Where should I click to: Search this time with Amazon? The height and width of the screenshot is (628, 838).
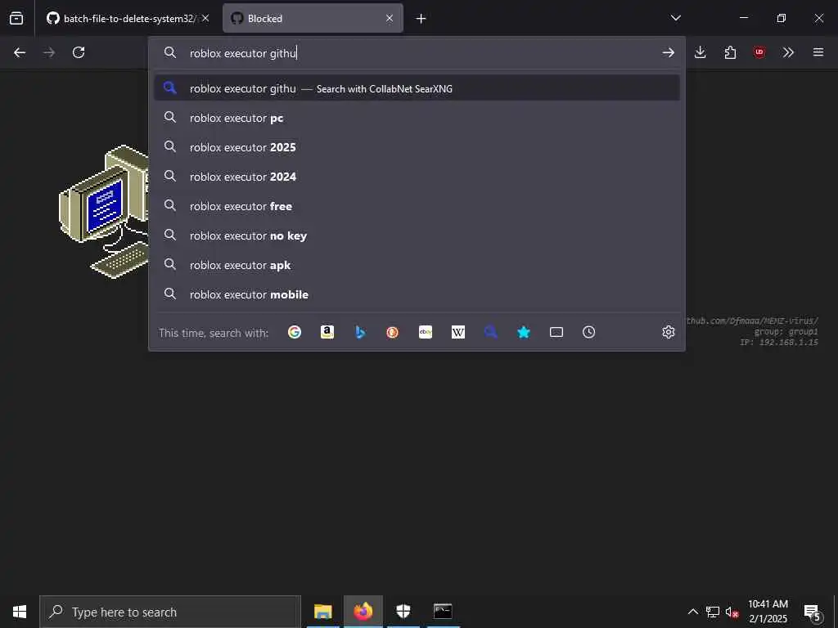[x=327, y=332]
